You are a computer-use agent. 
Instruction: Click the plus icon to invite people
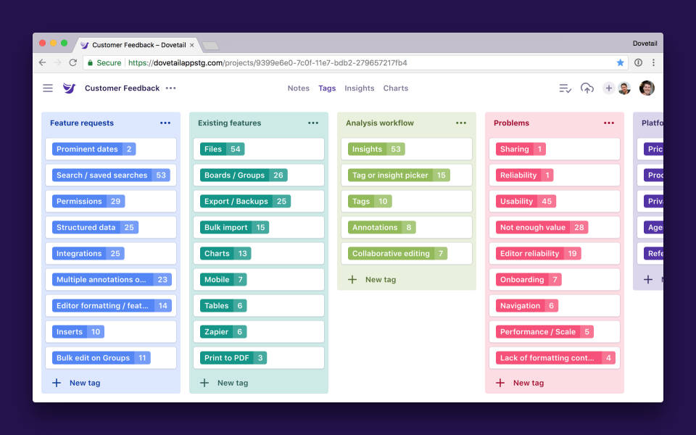pos(608,88)
